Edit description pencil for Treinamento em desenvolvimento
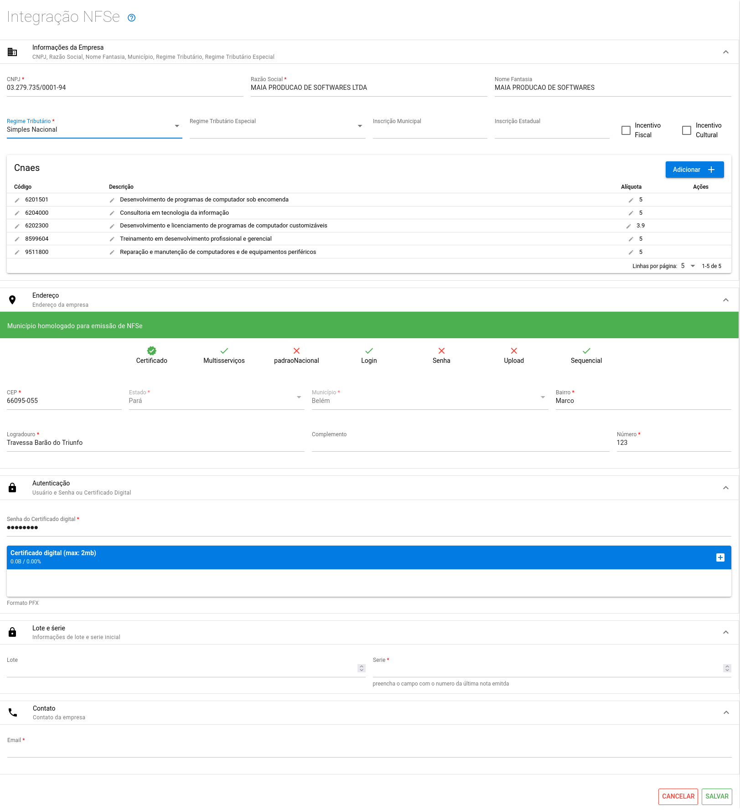The height and width of the screenshot is (810, 740). [x=112, y=239]
